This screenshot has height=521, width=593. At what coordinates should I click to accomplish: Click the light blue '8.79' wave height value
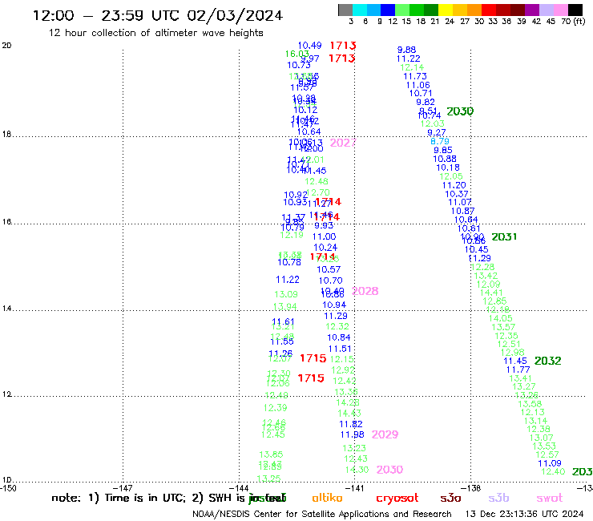coord(440,141)
